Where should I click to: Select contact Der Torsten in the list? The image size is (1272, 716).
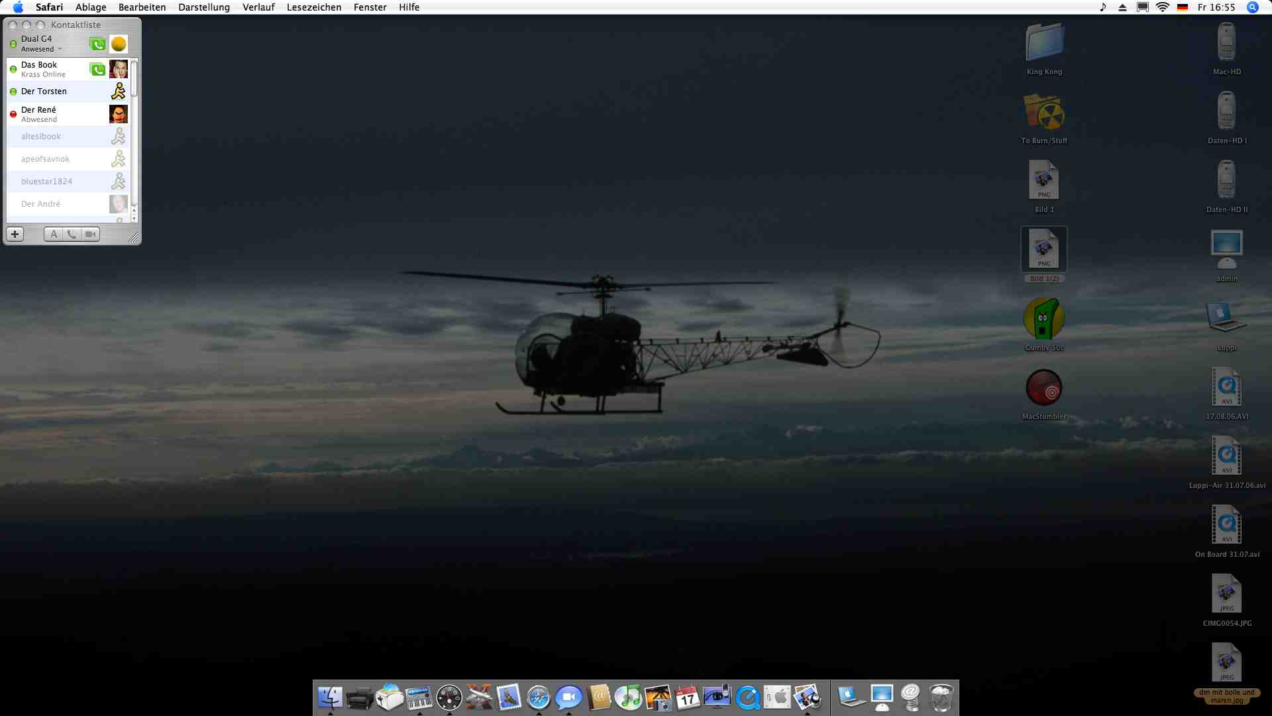pyautogui.click(x=44, y=91)
